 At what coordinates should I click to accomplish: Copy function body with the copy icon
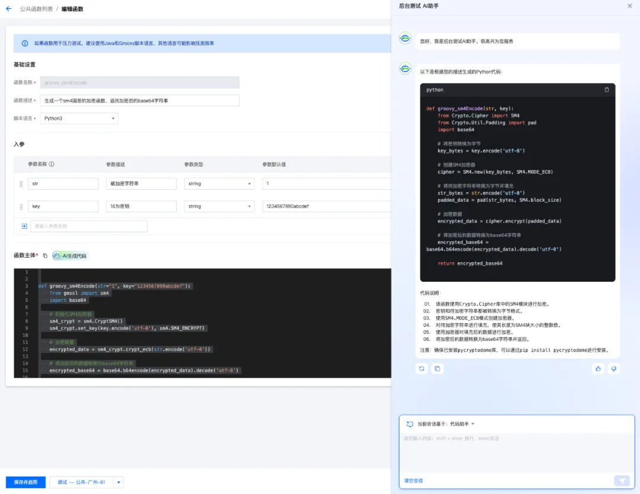(x=45, y=256)
